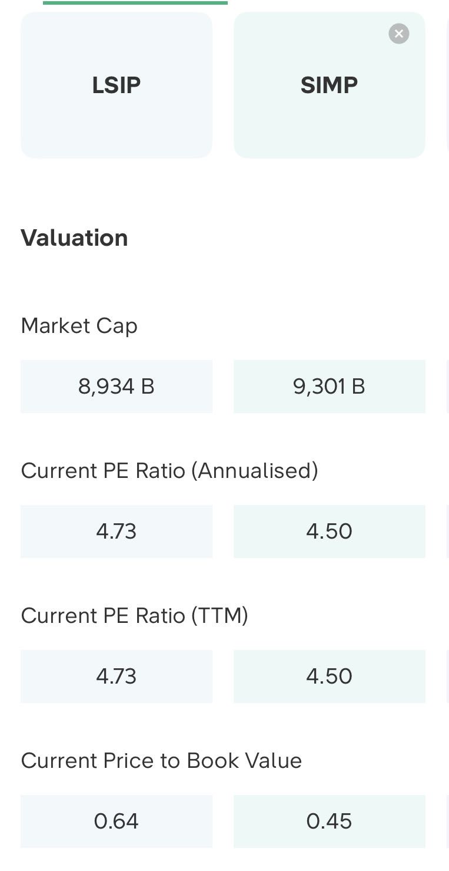This screenshot has width=449, height=871.
Task: Click the third column's Market Cap cell edge
Action: click(448, 387)
